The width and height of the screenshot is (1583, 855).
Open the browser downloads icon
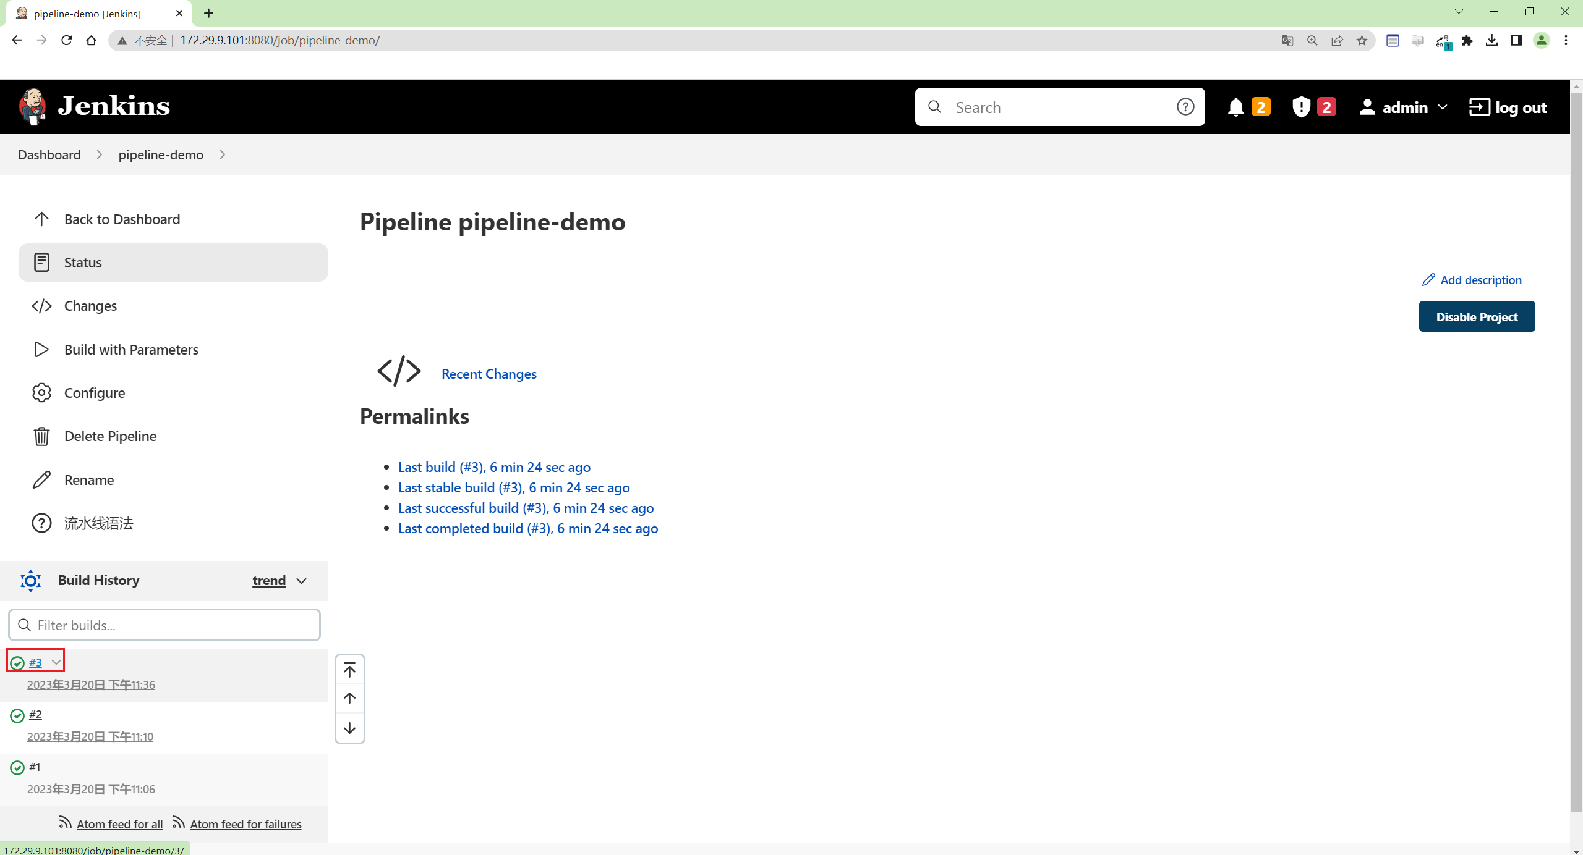click(1491, 40)
